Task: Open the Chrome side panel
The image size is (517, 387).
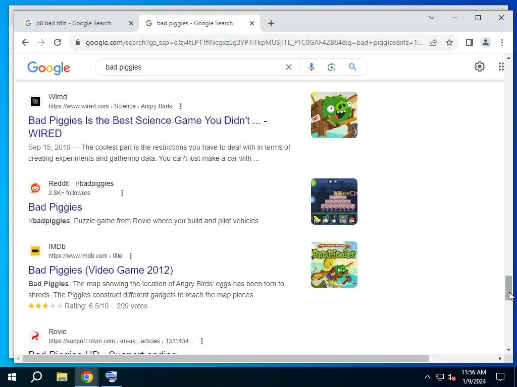Action: [x=469, y=42]
